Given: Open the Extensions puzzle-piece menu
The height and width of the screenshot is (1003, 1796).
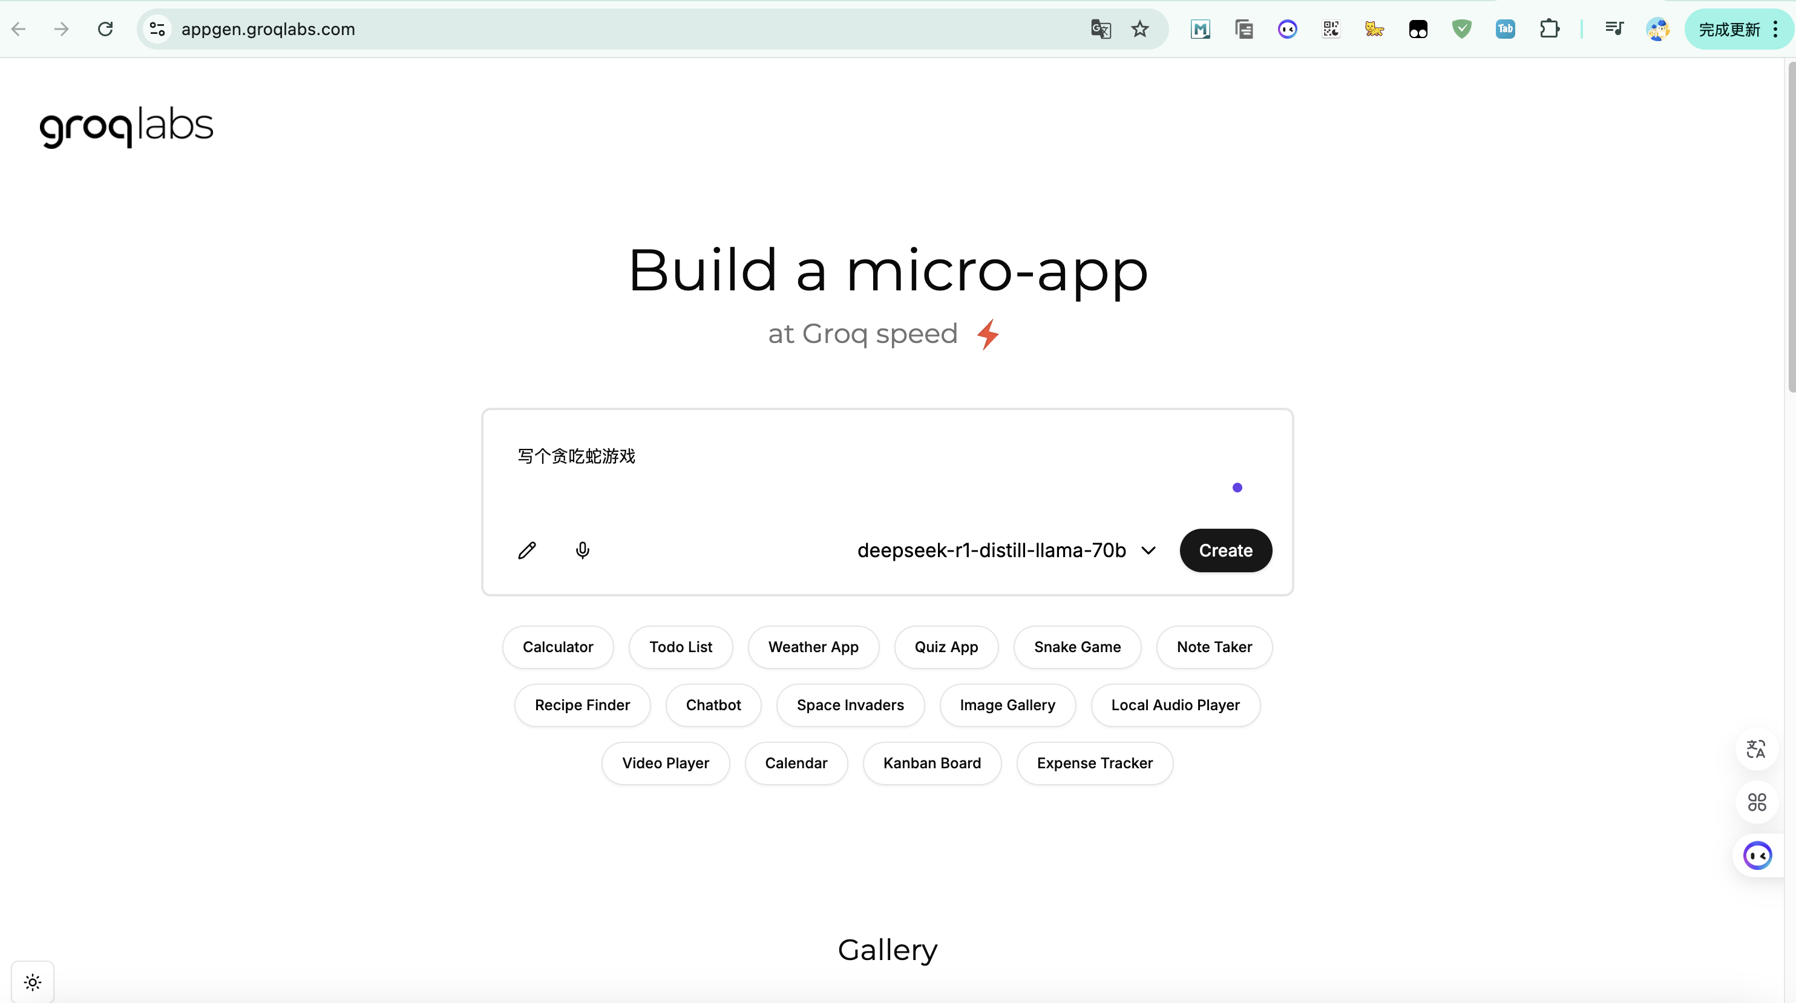Looking at the screenshot, I should (x=1549, y=29).
